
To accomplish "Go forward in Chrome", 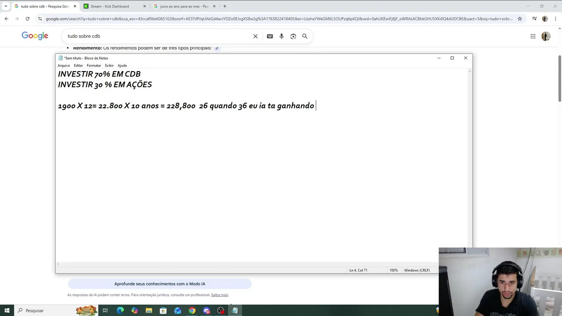I will pos(17,18).
